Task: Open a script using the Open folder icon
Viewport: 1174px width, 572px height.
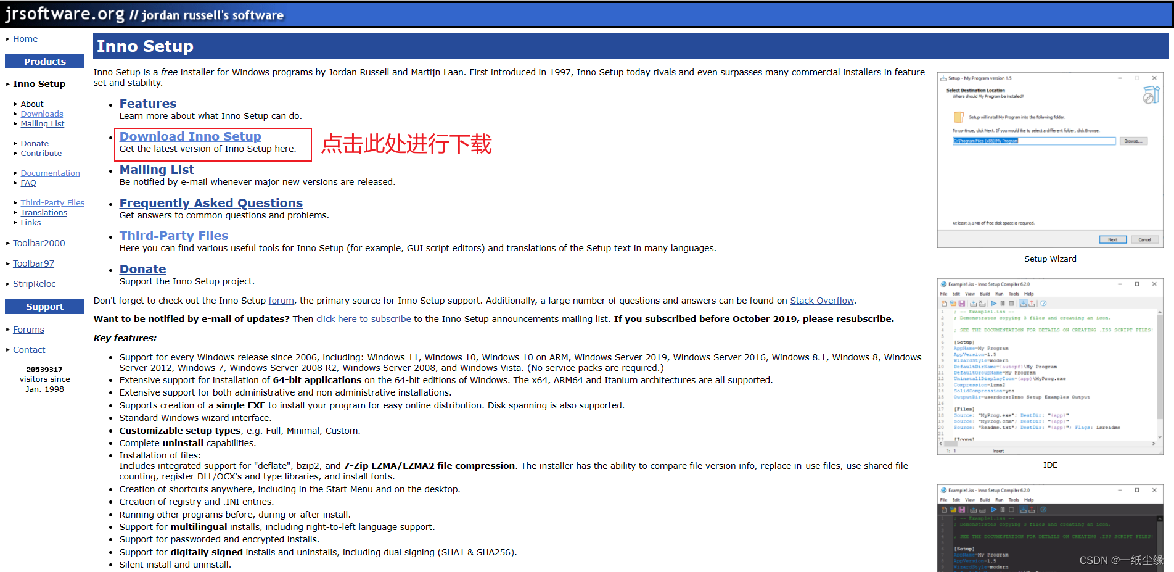Action: (953, 304)
